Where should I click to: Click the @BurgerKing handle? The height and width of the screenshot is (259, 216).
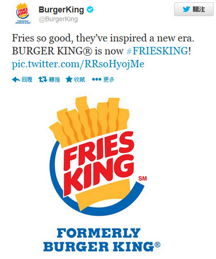pos(58,19)
